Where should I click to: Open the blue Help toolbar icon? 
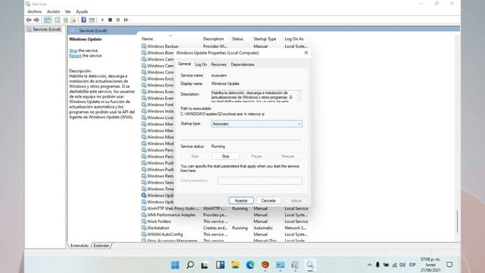pos(83,20)
